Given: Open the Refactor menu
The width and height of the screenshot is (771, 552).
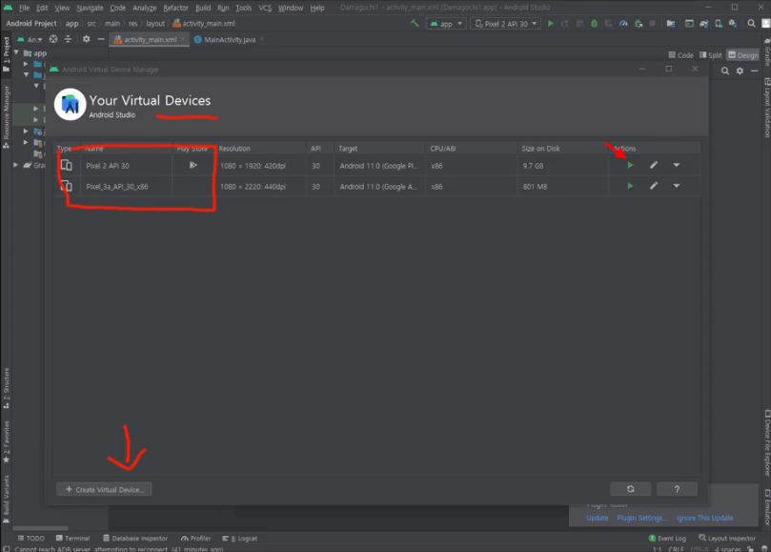Looking at the screenshot, I should 175,8.
